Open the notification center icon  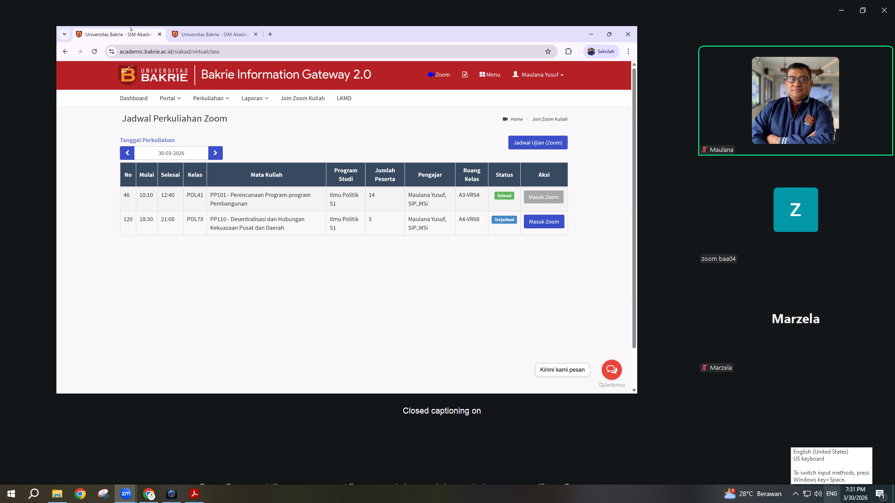click(880, 494)
